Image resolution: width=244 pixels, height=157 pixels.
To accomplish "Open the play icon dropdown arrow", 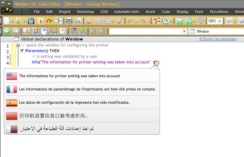I will (235, 22).
